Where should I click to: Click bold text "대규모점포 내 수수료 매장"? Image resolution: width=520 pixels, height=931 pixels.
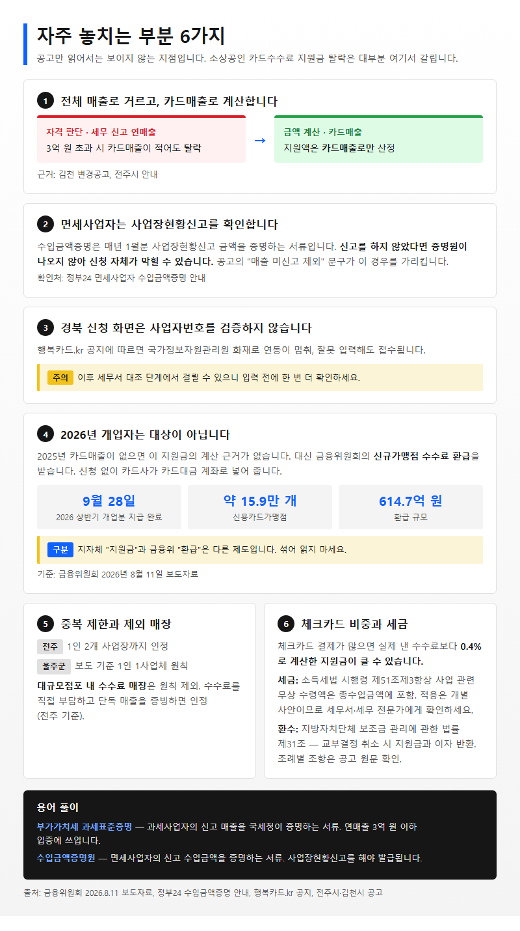[92, 686]
